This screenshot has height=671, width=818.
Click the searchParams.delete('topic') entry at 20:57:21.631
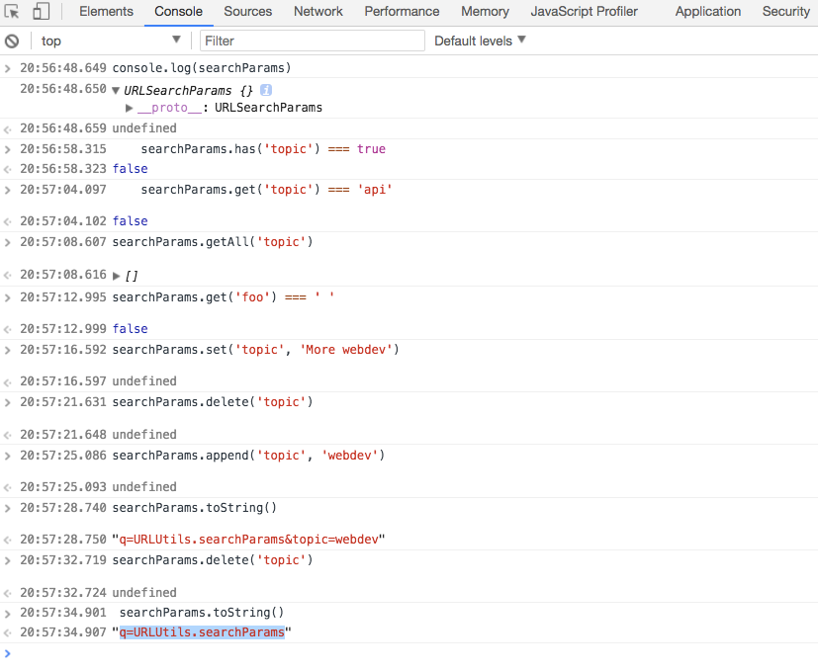213,402
